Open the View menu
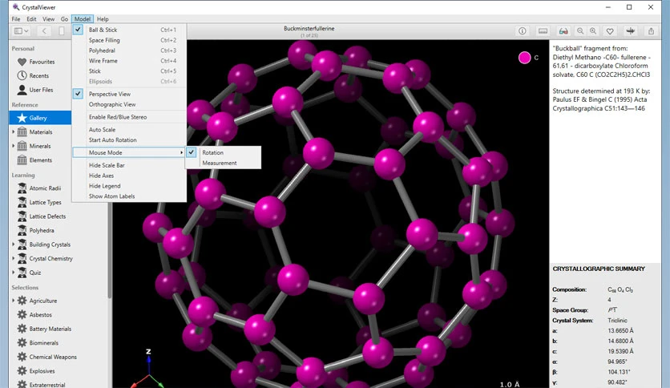The image size is (670, 388). click(x=48, y=19)
